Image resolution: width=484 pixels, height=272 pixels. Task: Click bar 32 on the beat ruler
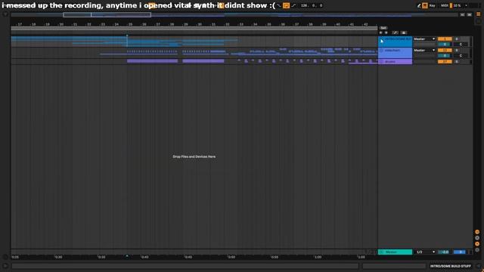(x=227, y=24)
